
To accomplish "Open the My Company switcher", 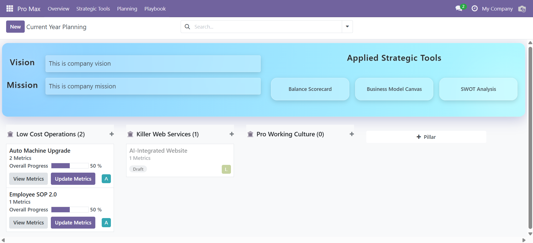I will pyautogui.click(x=497, y=9).
